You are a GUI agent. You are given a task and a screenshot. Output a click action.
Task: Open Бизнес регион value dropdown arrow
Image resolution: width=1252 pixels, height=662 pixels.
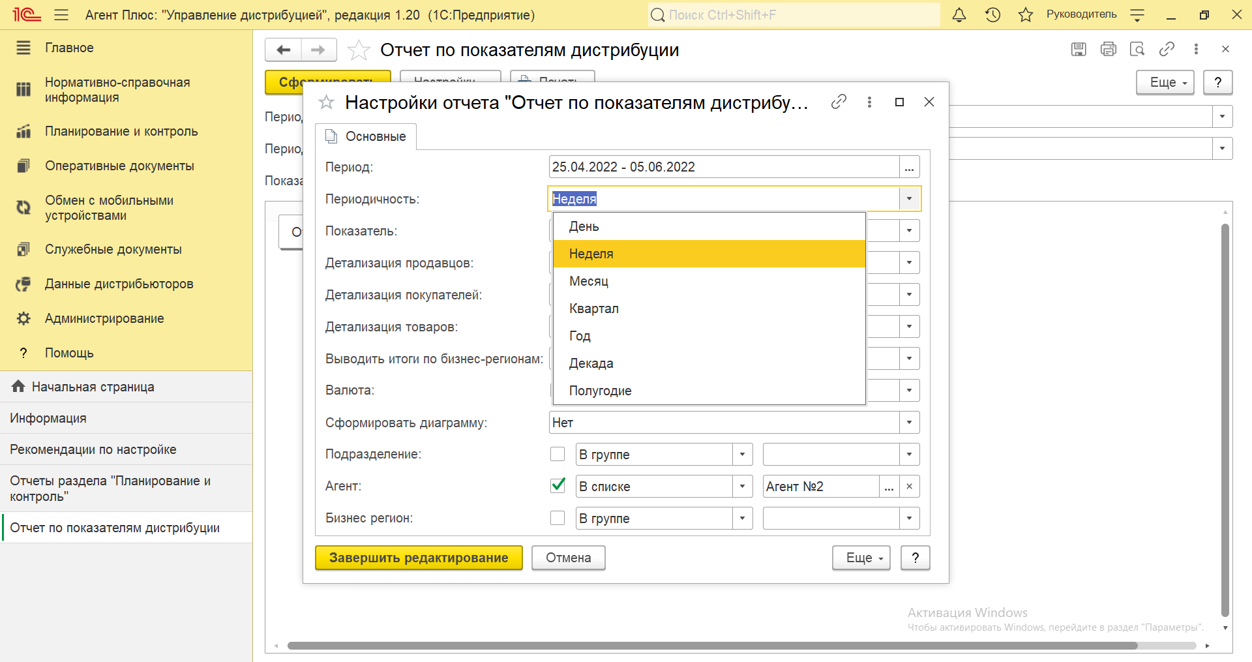click(x=909, y=519)
